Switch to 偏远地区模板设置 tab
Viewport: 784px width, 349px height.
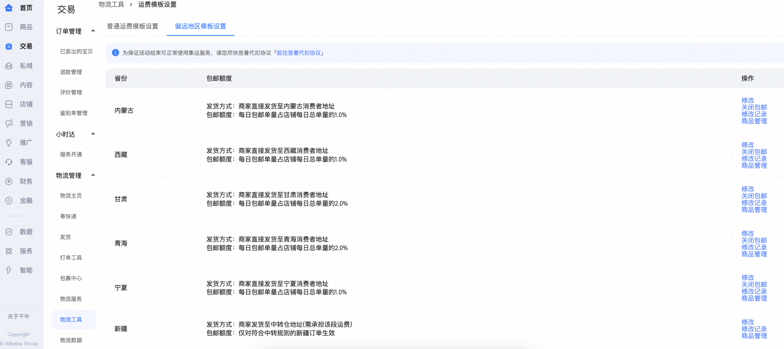click(x=200, y=26)
